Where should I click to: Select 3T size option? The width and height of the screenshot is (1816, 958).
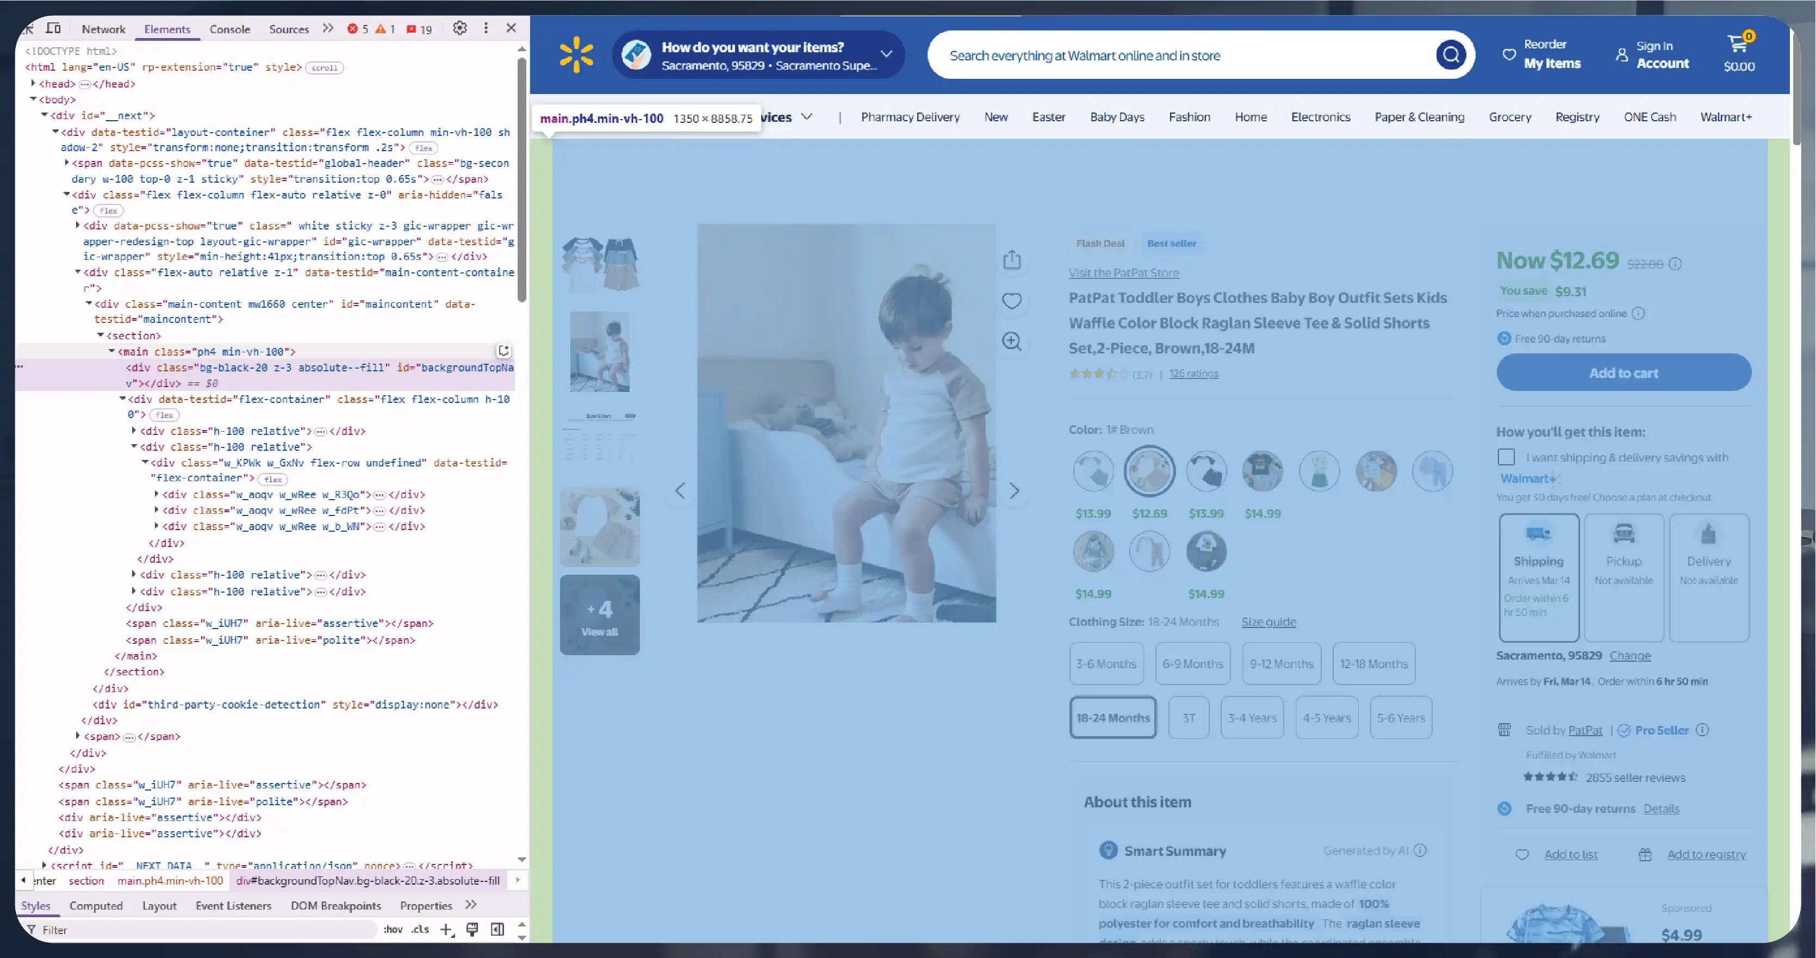tap(1189, 718)
